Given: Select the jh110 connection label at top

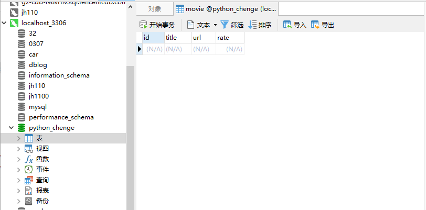Looking at the screenshot, I should coord(29,13).
